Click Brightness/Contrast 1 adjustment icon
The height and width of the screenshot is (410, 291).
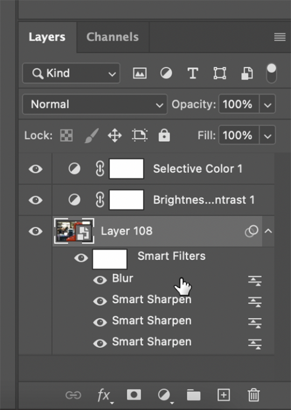coord(74,200)
